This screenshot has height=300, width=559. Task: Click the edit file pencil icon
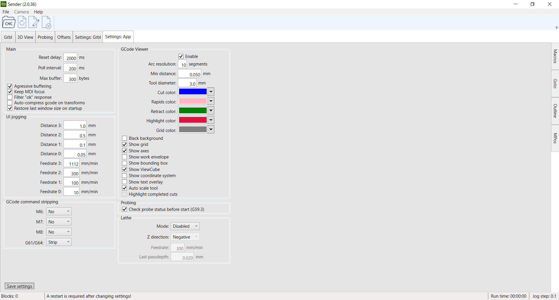pos(34,22)
